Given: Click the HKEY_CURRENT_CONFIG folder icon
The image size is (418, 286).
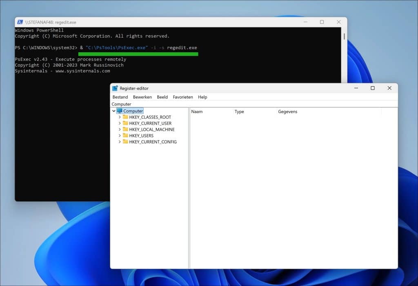Looking at the screenshot, I should tap(126, 141).
